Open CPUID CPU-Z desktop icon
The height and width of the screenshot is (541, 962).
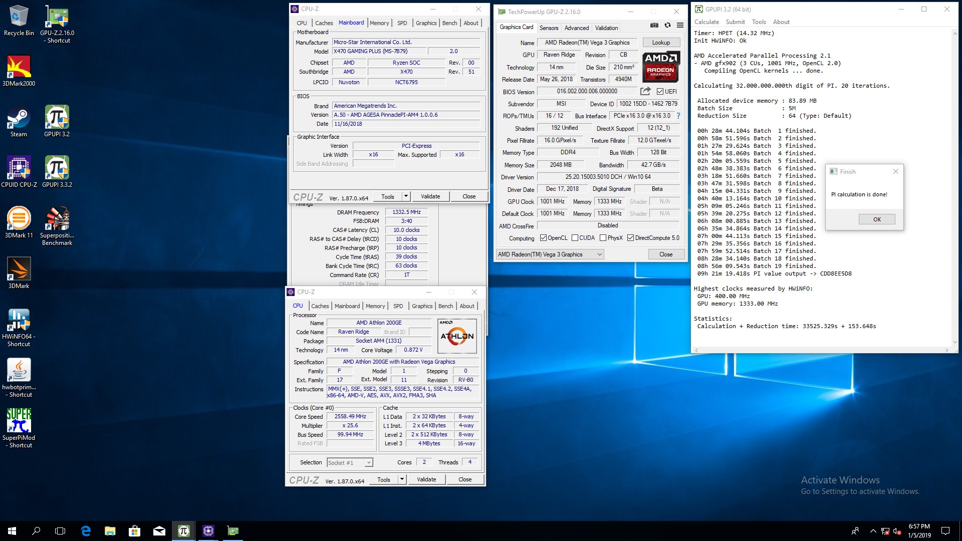click(x=19, y=172)
